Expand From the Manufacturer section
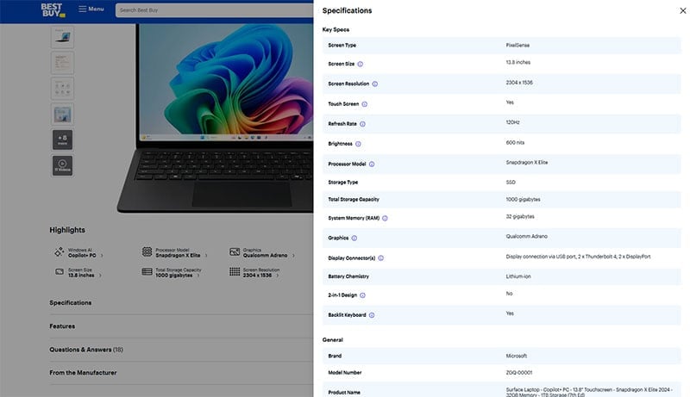The width and height of the screenshot is (690, 397). (83, 373)
